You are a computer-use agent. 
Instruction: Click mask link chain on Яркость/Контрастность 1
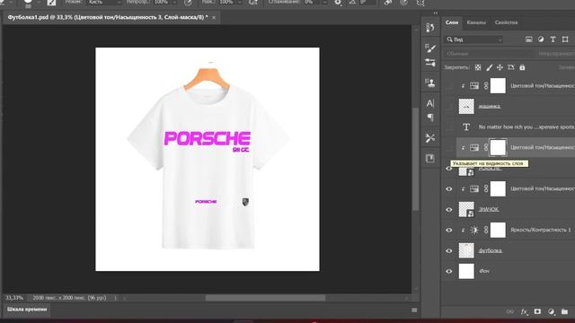pos(486,230)
